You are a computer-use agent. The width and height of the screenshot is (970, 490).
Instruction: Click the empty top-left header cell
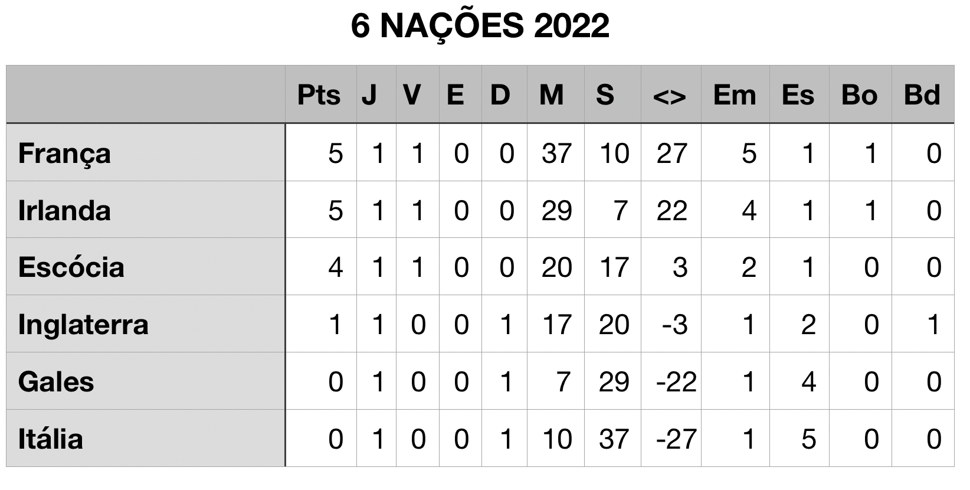click(x=146, y=94)
